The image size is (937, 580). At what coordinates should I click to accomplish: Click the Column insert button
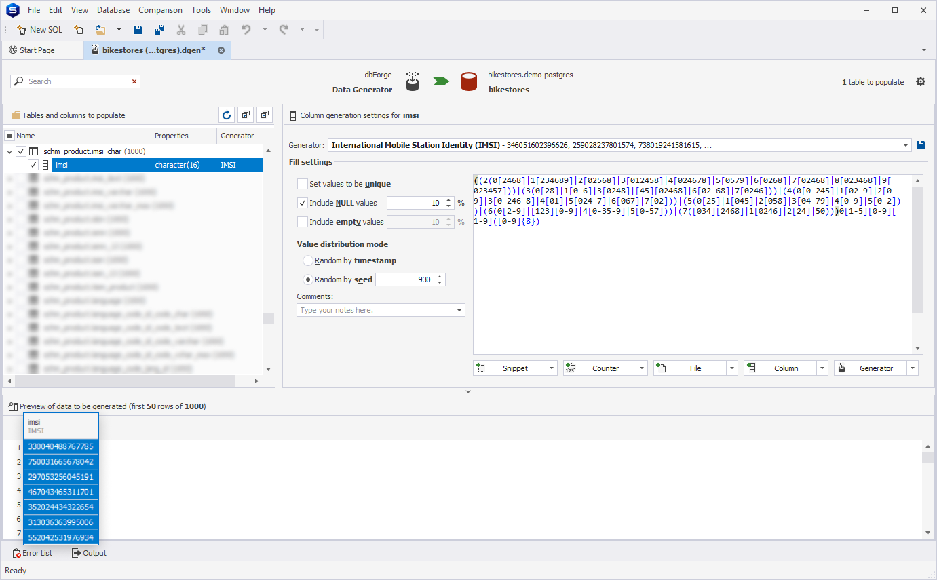[x=780, y=368]
